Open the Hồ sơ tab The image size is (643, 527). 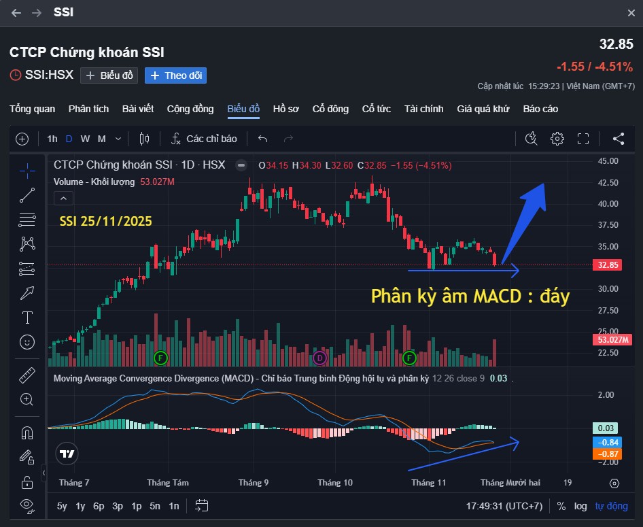[286, 109]
